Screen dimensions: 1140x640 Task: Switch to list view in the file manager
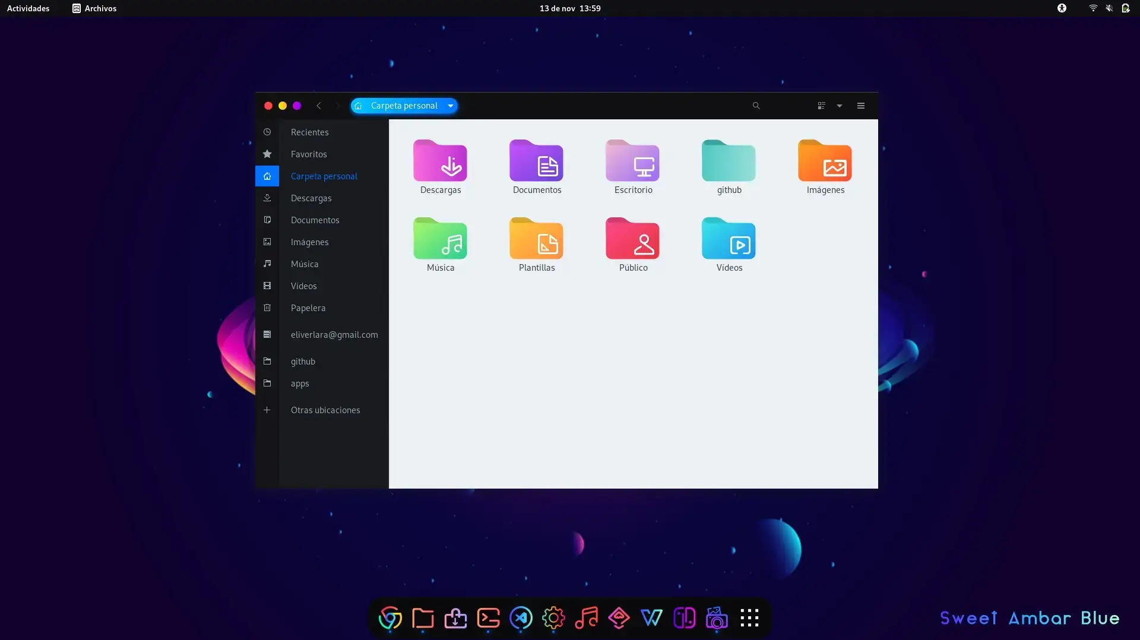821,106
